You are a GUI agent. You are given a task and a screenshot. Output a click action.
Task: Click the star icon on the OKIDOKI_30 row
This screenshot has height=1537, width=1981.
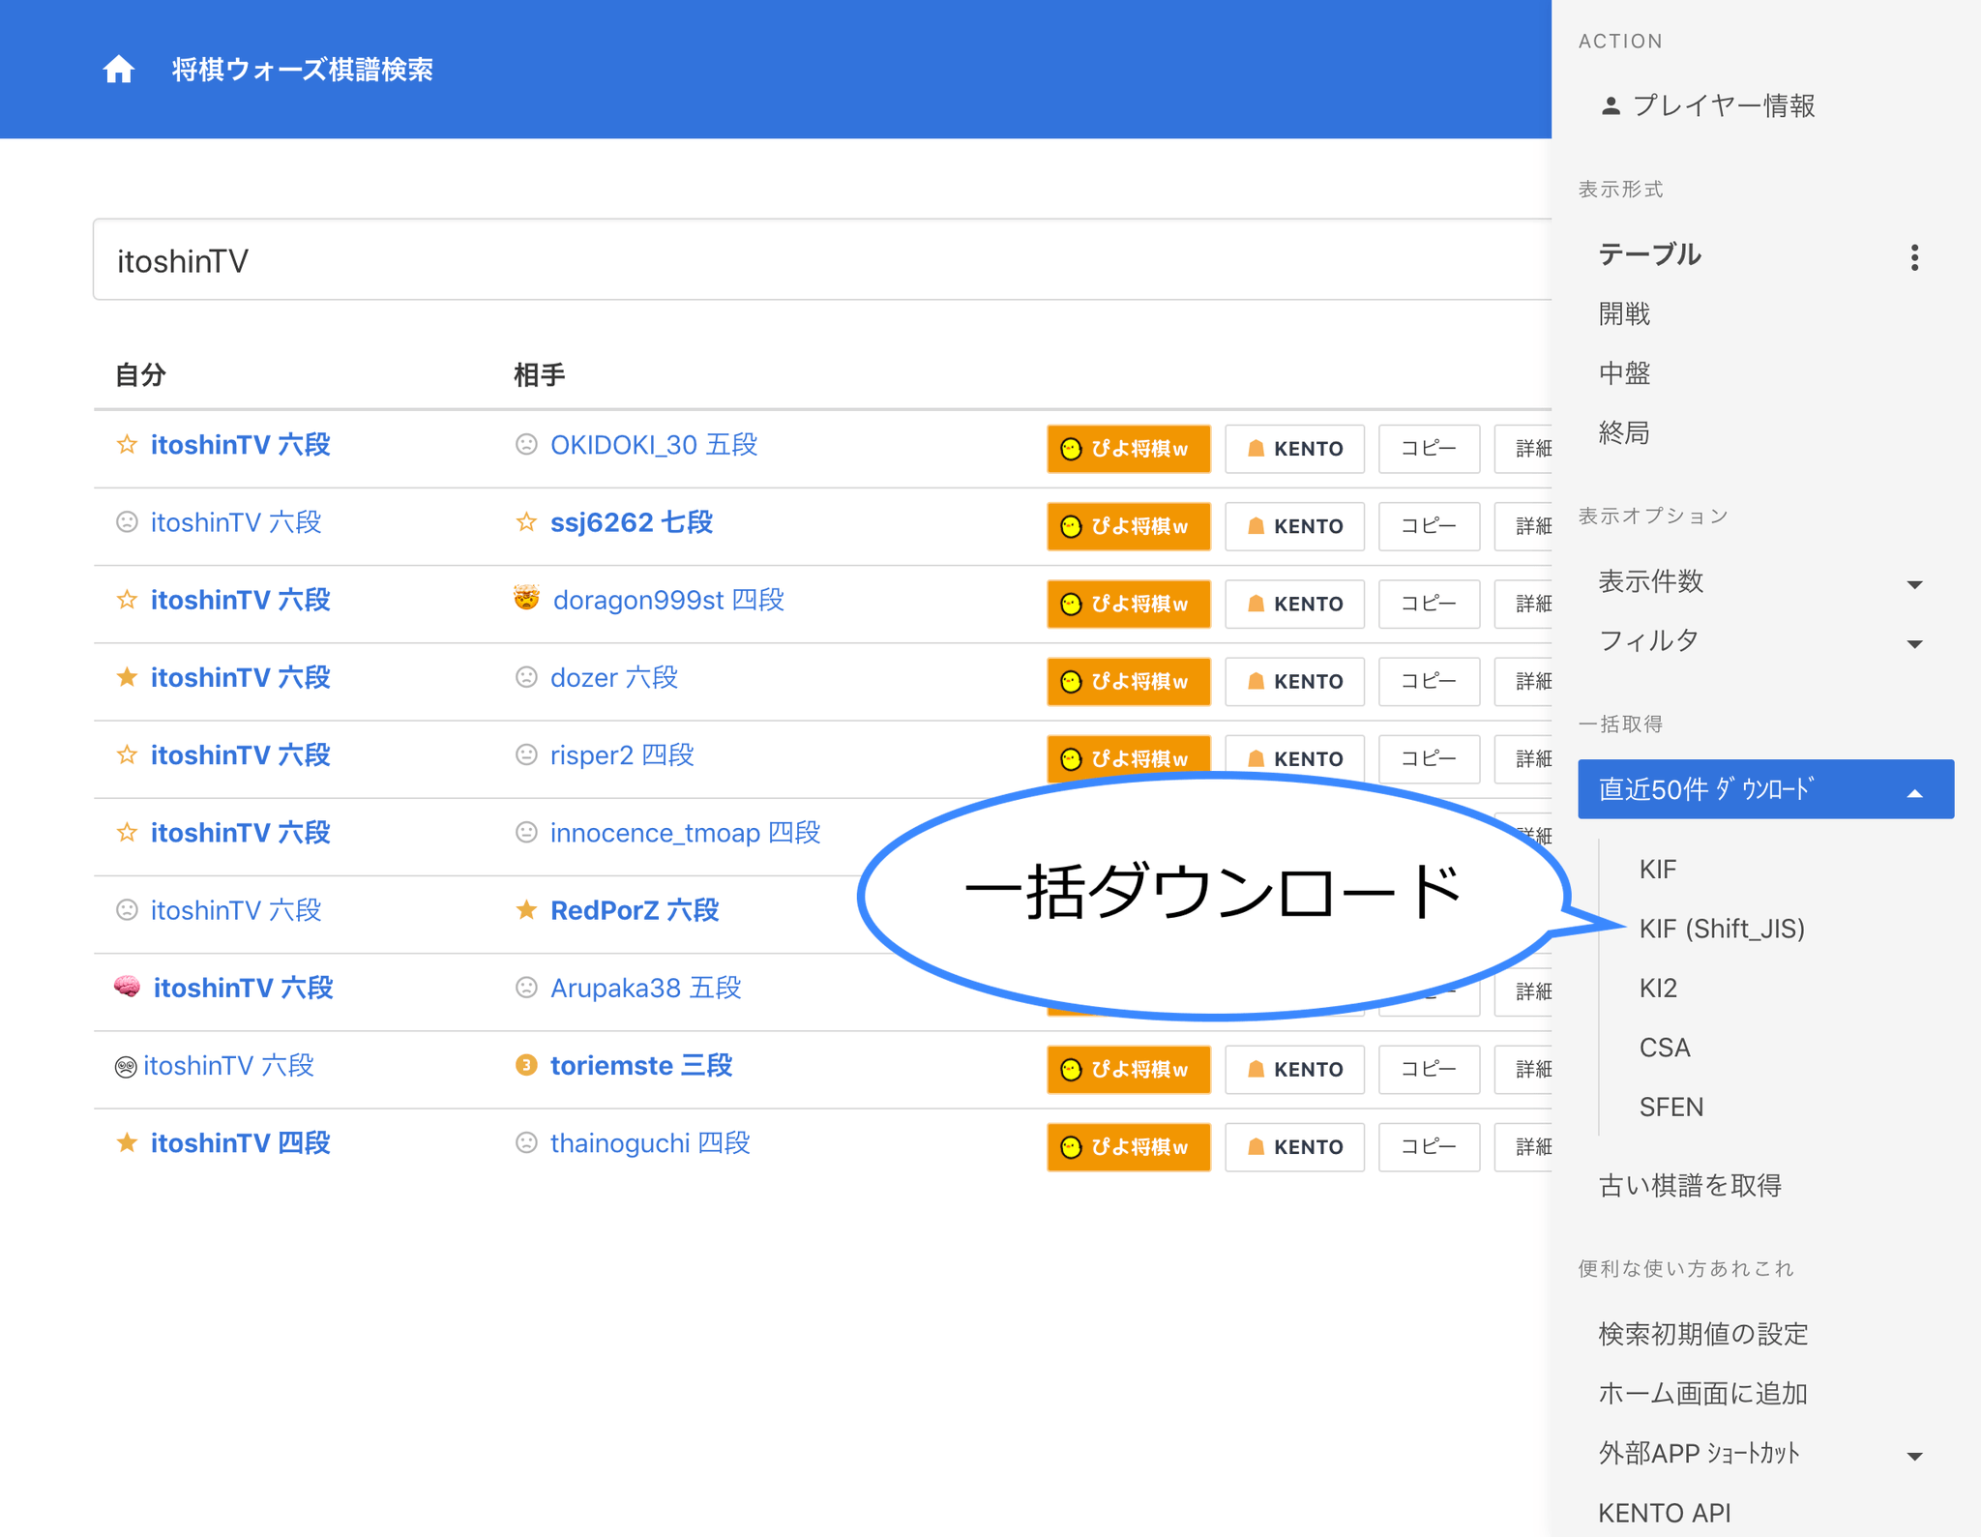[127, 445]
